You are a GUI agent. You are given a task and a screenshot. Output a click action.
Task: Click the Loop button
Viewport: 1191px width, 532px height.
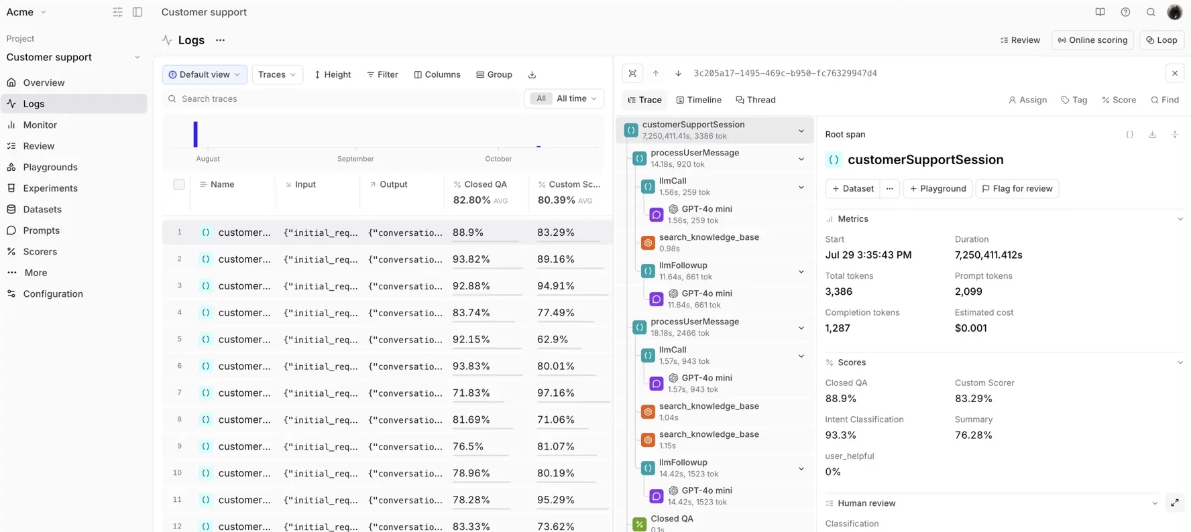1162,40
